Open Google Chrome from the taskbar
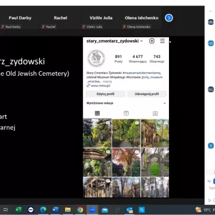 (80, 210)
